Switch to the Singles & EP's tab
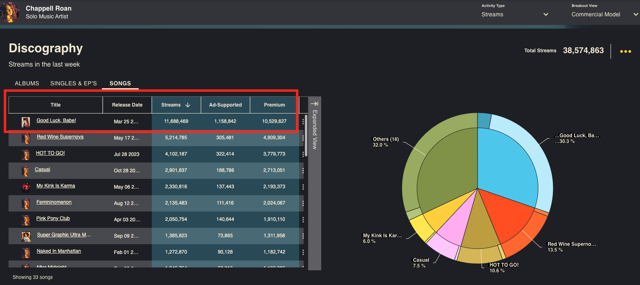Viewport: 640px width, 285px height. coord(74,83)
